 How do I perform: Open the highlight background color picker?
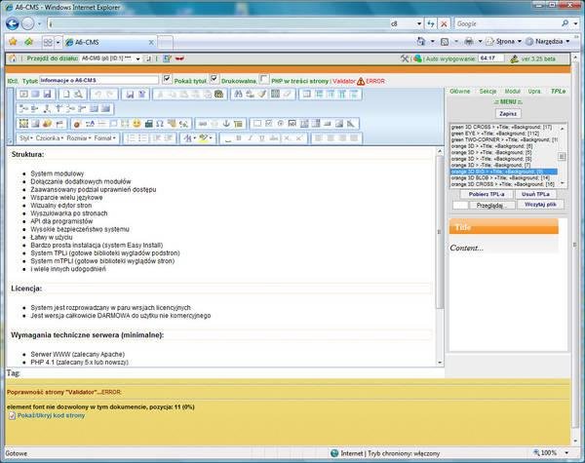(205, 138)
